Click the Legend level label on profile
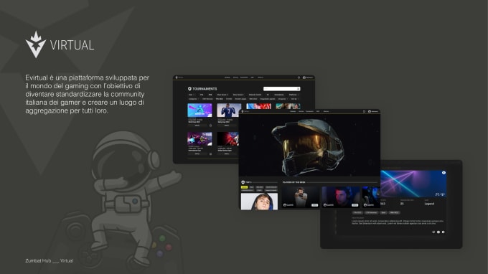 [429, 204]
